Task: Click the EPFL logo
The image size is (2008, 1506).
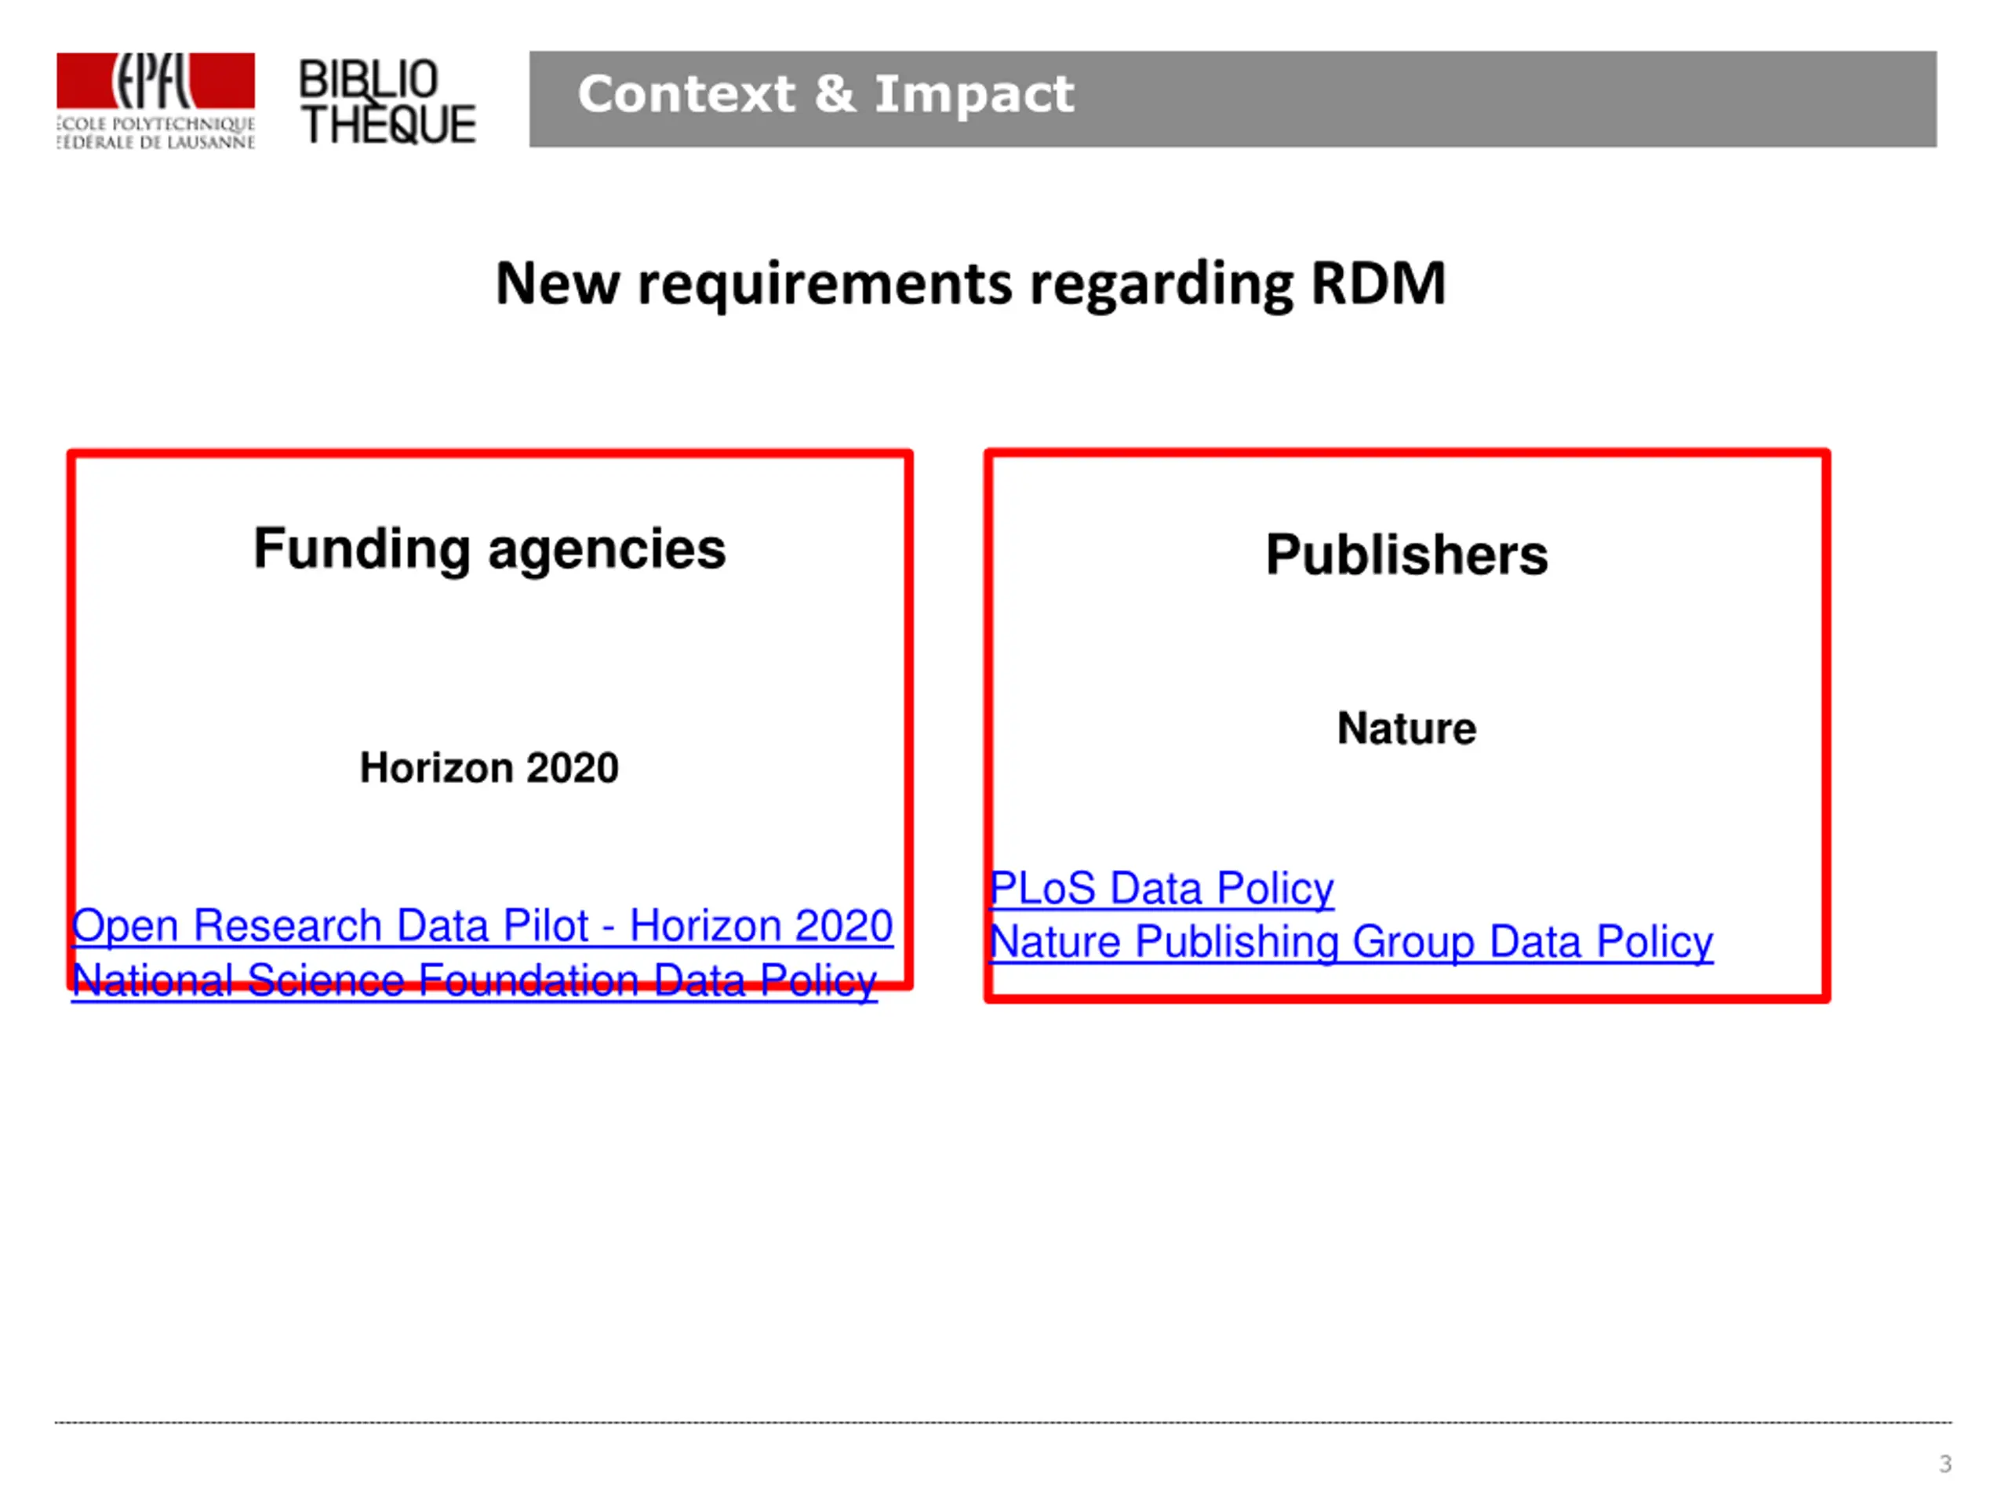Action: coord(155,100)
